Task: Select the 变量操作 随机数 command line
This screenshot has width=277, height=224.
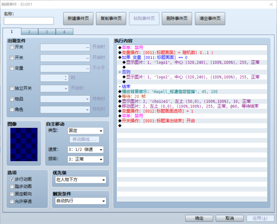Action: pyautogui.click(x=192, y=53)
